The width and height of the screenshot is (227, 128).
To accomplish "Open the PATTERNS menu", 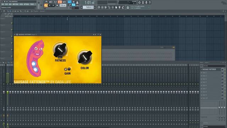I will coord(15,4).
